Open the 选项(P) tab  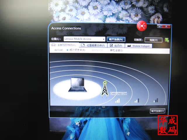116,45
